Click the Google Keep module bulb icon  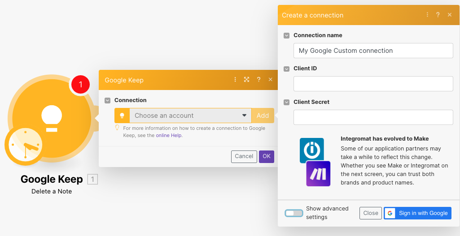pos(52,118)
